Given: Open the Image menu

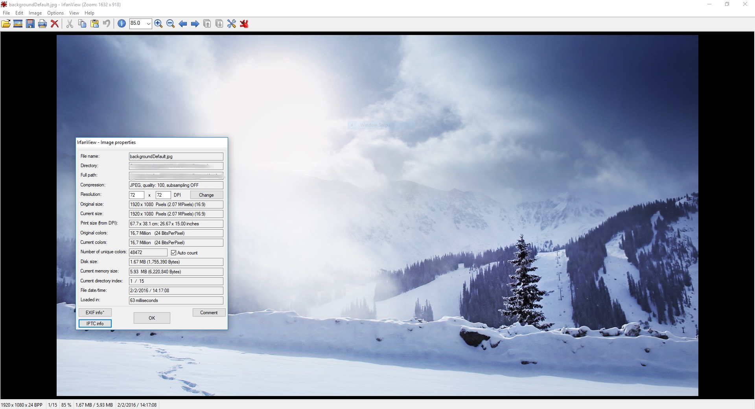Looking at the screenshot, I should pyautogui.click(x=35, y=13).
